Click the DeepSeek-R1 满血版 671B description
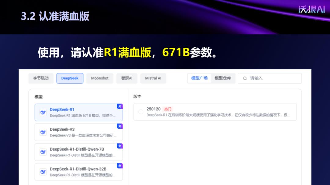This screenshot has width=330, height=185. [83, 116]
